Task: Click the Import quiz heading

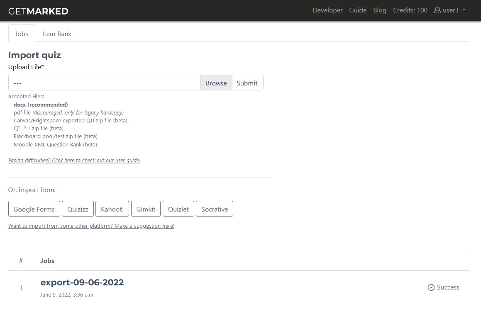Action: tap(34, 55)
